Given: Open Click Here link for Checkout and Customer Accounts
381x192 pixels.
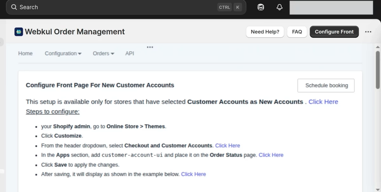Looking at the screenshot, I should [227, 146].
